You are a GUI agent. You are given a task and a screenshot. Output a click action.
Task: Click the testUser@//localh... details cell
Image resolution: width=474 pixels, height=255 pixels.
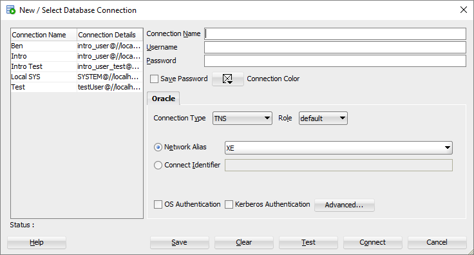(x=109, y=87)
